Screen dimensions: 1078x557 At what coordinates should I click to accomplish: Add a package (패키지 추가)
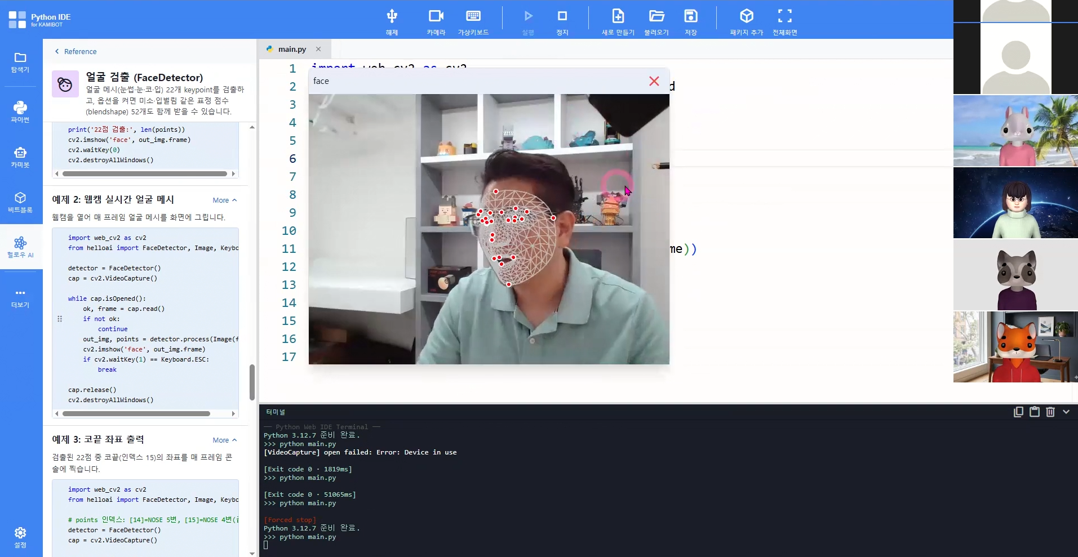[x=747, y=22]
